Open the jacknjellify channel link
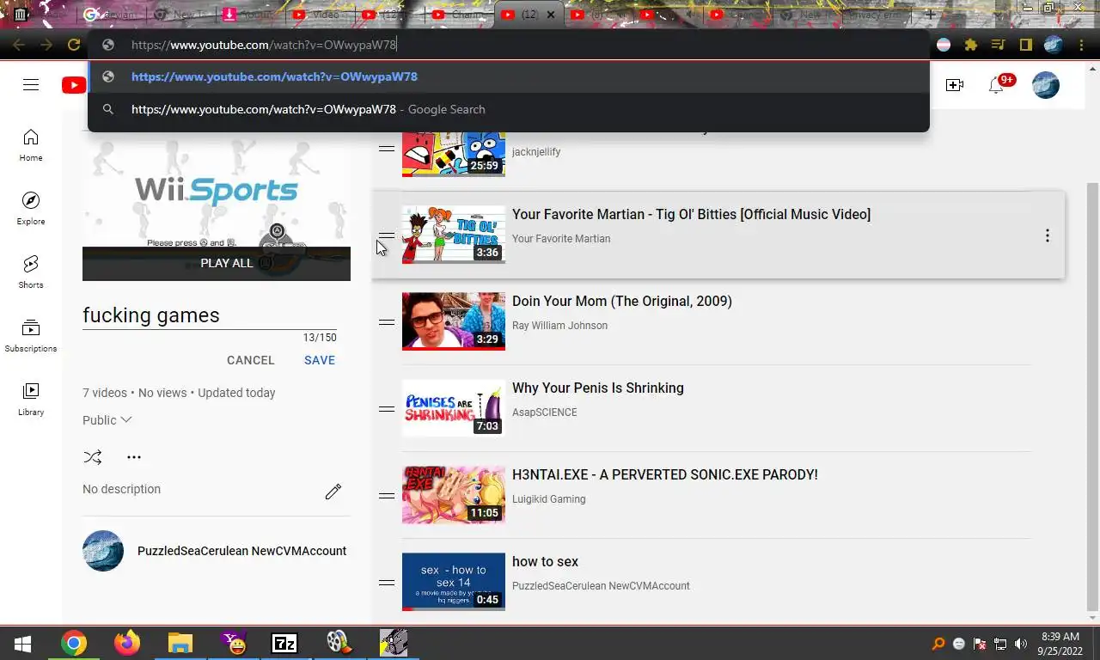This screenshot has width=1100, height=660. (536, 152)
